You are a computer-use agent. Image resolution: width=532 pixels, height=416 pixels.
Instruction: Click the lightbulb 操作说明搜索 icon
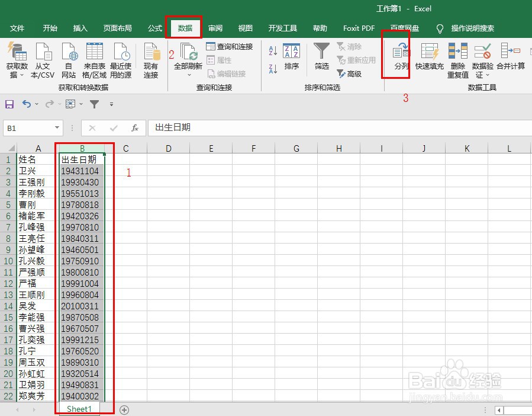tap(440, 28)
